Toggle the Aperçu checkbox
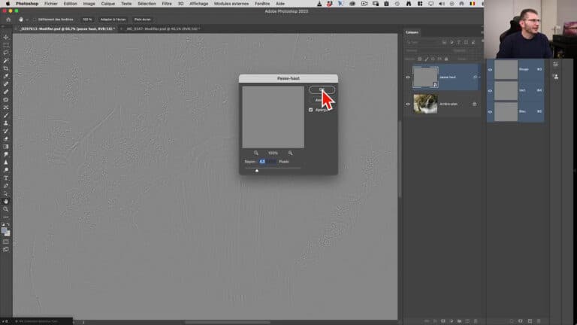Viewport: 577px width, 325px height. tap(310, 110)
